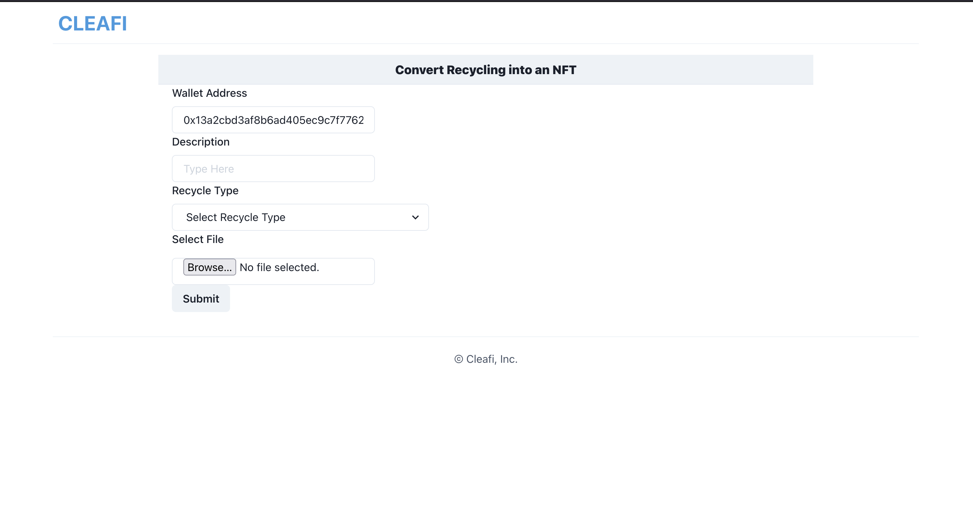Click the chevron arrow on Recycle Type
Viewport: 973px width, 532px height.
415,217
